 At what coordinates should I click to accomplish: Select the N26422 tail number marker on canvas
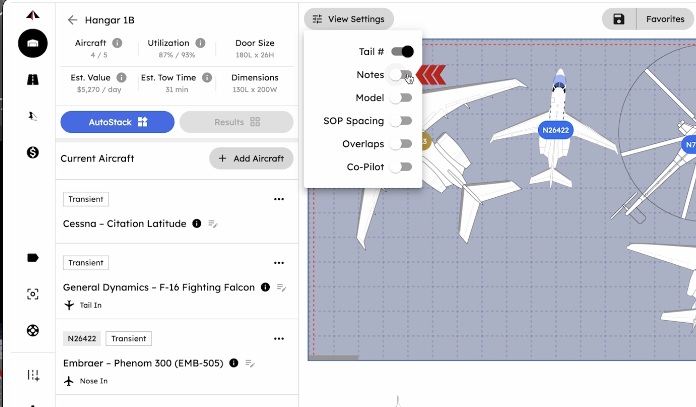[x=556, y=130]
